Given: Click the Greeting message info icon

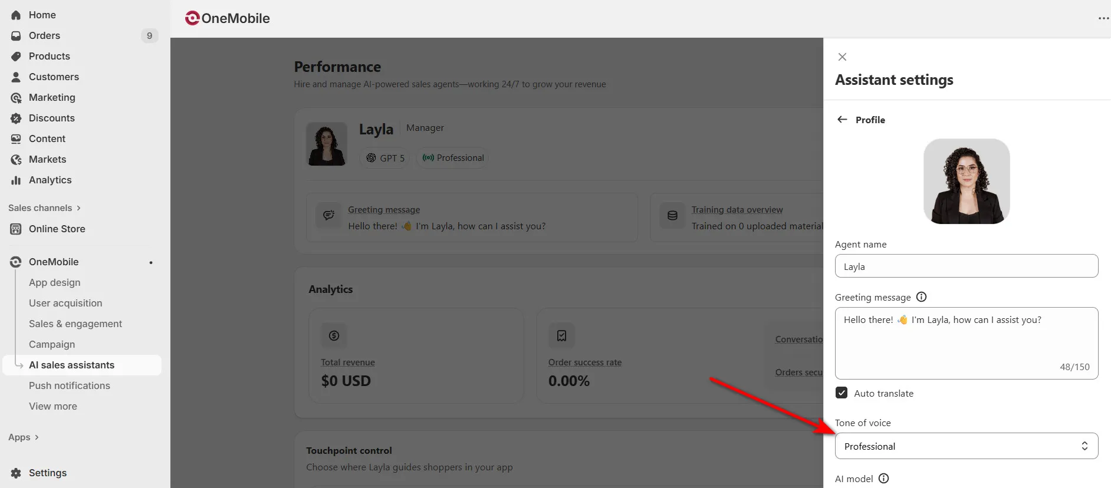Looking at the screenshot, I should [921, 297].
